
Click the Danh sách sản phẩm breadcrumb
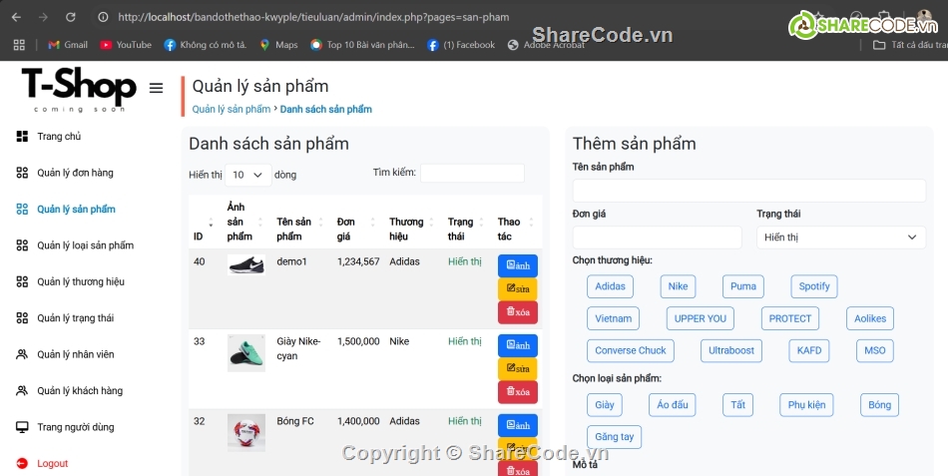click(326, 110)
